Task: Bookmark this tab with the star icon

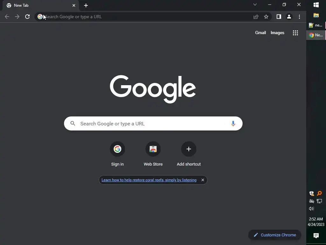Action: pos(266,17)
